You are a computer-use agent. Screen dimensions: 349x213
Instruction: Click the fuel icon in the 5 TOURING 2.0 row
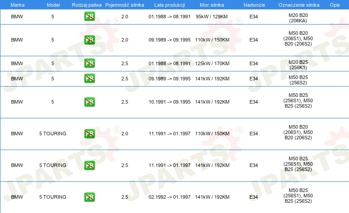[89, 134]
